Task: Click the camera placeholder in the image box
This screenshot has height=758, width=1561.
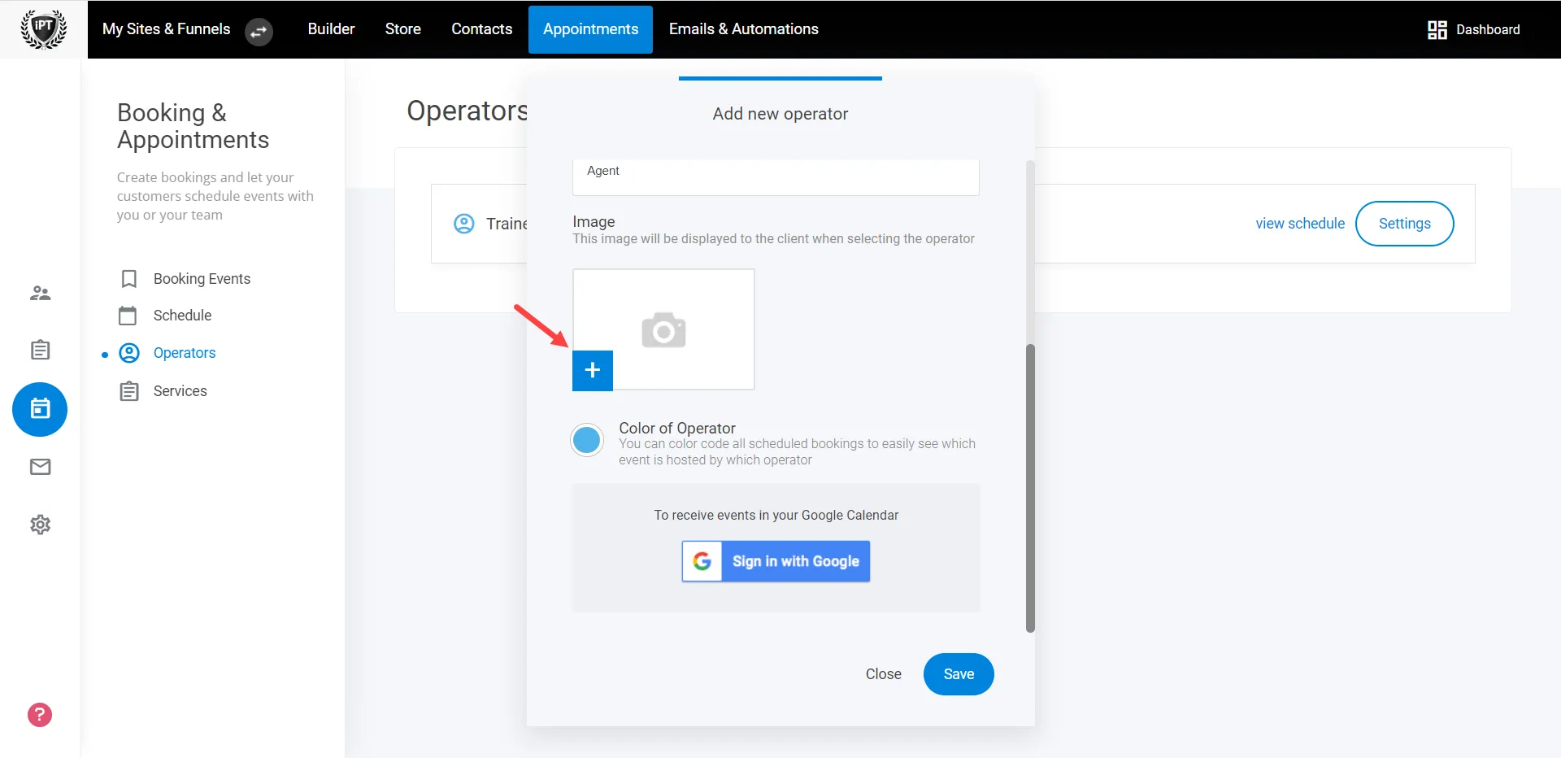Action: [x=663, y=329]
